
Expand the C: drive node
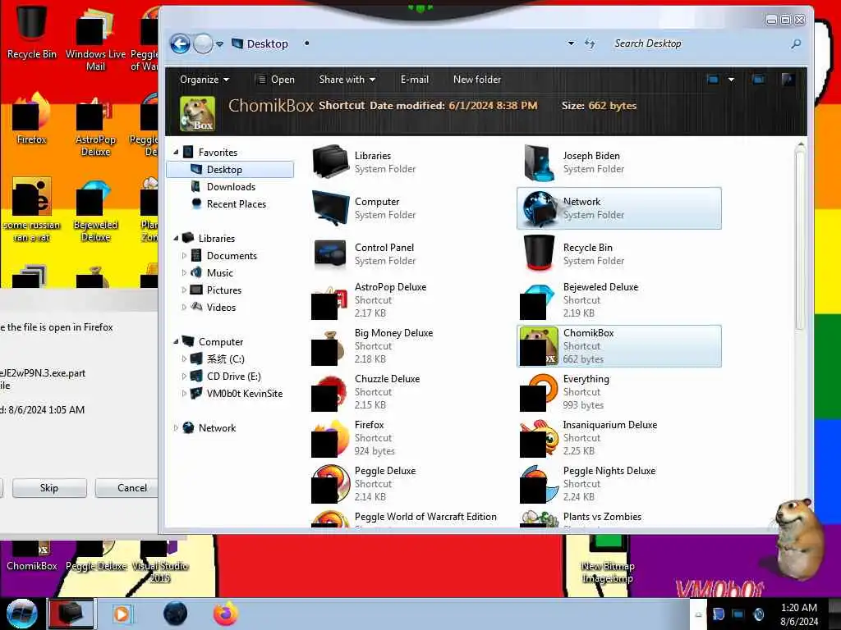(184, 359)
